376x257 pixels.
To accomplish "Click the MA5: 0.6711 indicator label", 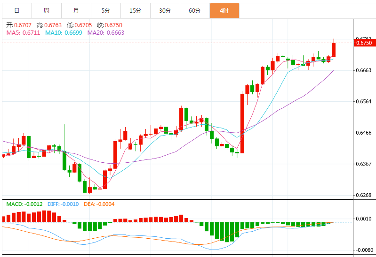I will (x=23, y=32).
